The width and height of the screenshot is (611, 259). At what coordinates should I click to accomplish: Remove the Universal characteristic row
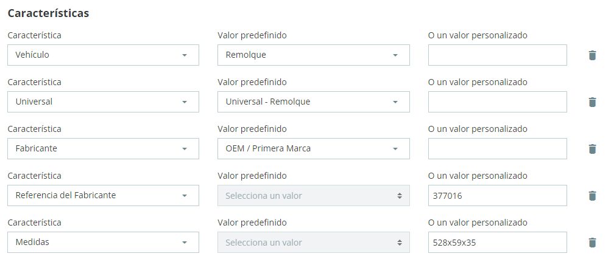(592, 102)
